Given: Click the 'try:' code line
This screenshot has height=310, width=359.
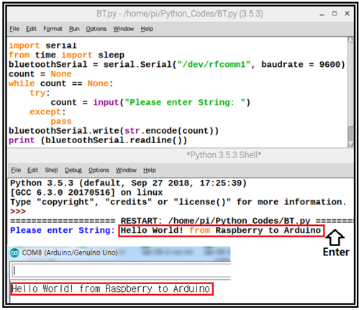Looking at the screenshot, I should point(40,93).
